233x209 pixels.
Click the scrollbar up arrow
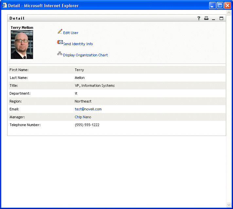click(229, 13)
